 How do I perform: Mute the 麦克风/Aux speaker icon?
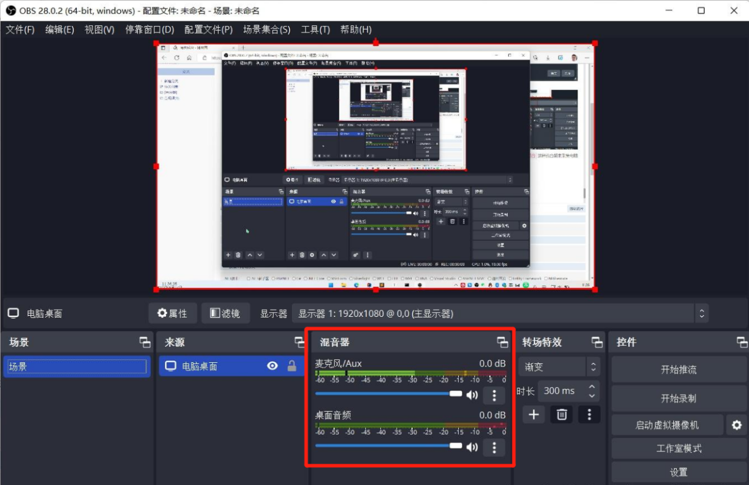(x=472, y=395)
